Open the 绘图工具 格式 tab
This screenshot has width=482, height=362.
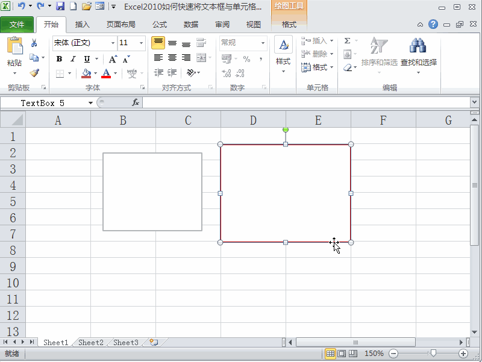point(289,25)
